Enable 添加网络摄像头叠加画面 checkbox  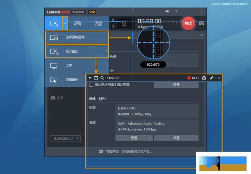tap(91, 85)
